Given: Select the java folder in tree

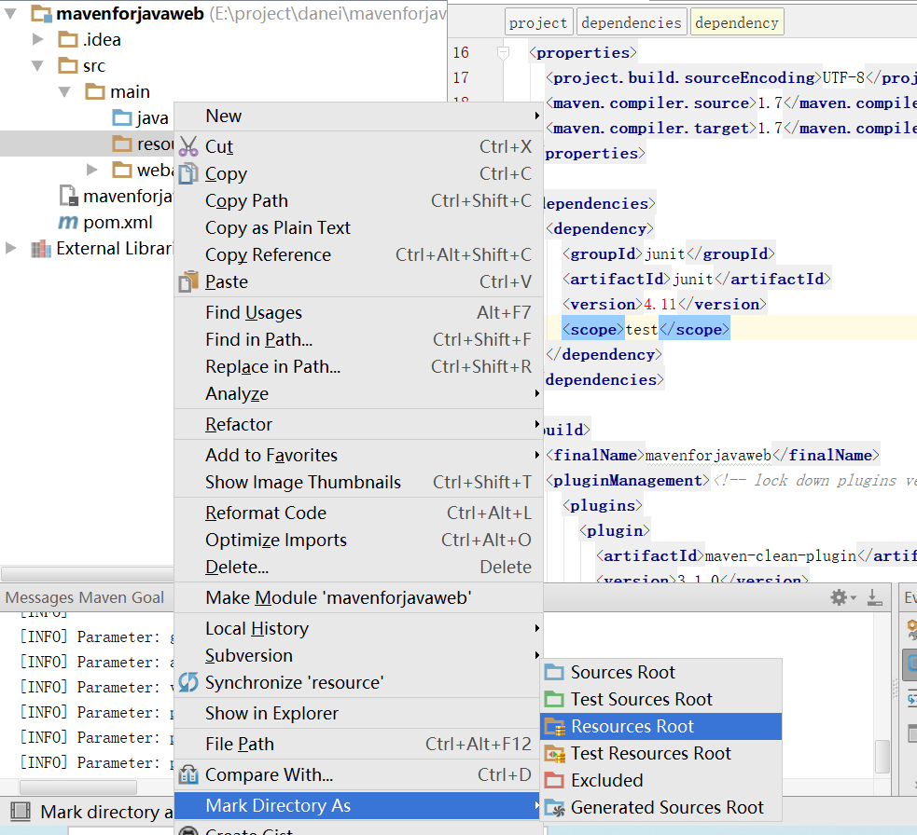Looking at the screenshot, I should (x=153, y=118).
